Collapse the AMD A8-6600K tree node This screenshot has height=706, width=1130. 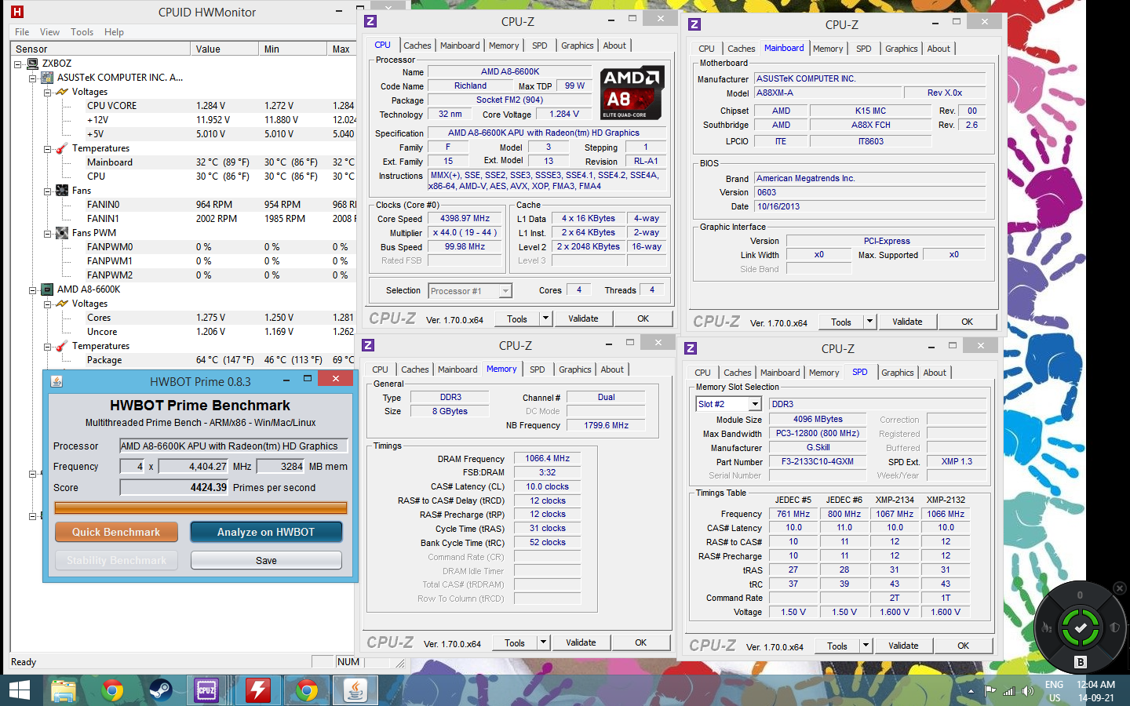click(33, 289)
